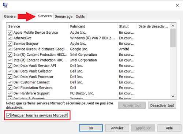
Task: Select the Apple Mobile Device Service name
Action: pos(36,33)
